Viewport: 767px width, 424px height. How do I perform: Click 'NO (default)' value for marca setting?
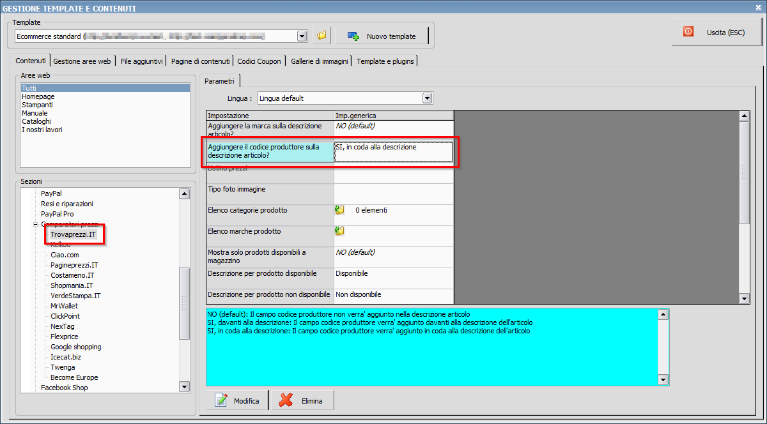point(394,131)
